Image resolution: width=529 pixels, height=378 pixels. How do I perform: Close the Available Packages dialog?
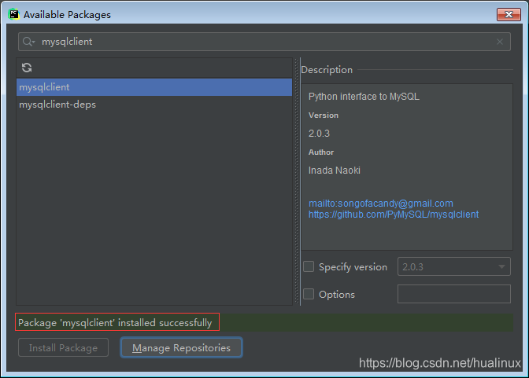pos(509,14)
